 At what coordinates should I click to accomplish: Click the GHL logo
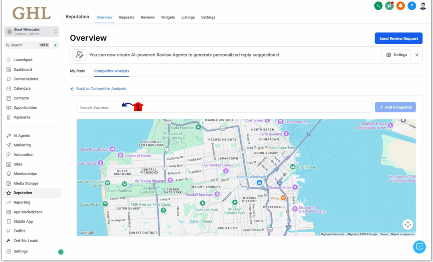click(31, 13)
